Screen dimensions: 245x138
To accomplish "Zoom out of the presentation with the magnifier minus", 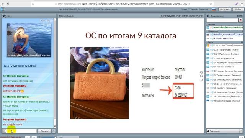I will coord(202,76).
